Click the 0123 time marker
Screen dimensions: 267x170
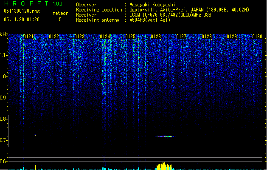click(x=79, y=37)
